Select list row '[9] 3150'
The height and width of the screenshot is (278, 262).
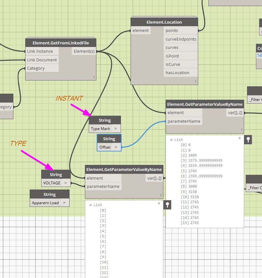189,192
